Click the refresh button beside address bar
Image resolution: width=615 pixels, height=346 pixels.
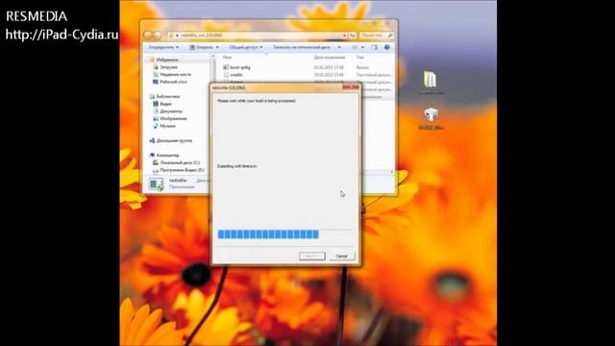(x=353, y=36)
